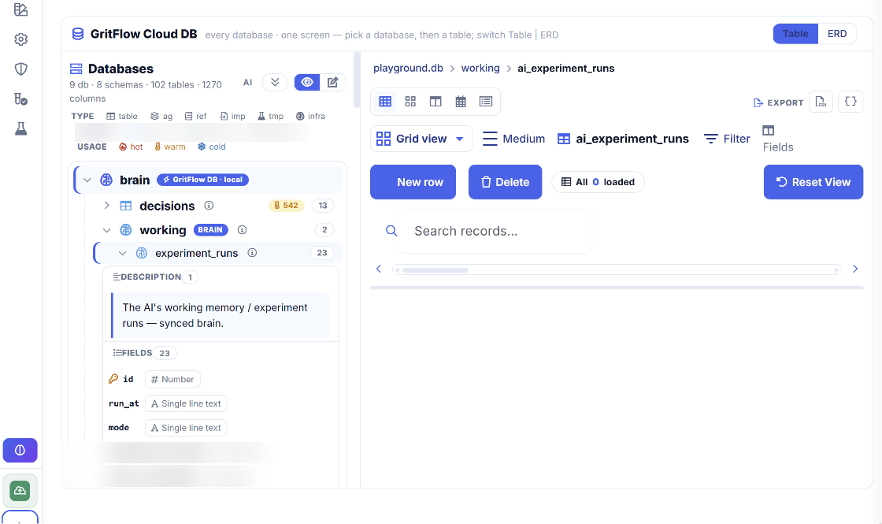The width and height of the screenshot is (882, 524).
Task: Click the warm 542 usage badge
Action: tap(287, 206)
